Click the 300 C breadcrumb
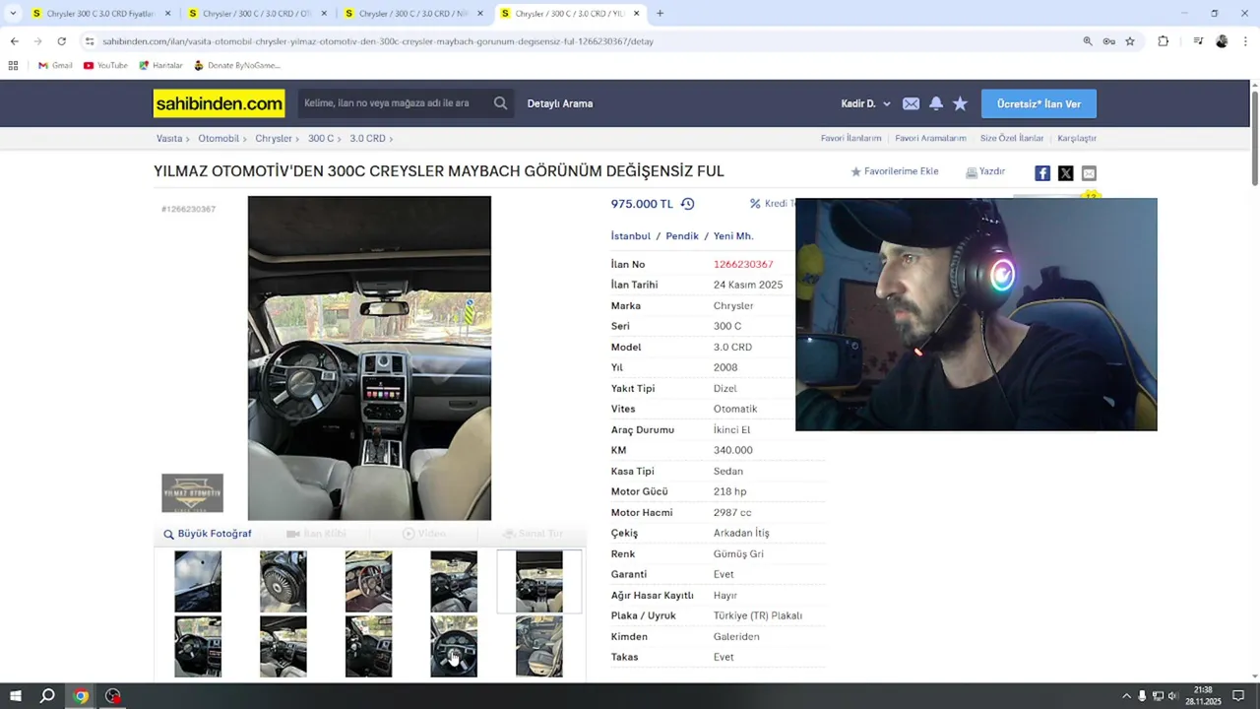 (321, 139)
